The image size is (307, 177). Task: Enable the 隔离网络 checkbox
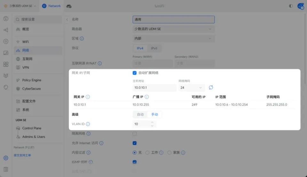135,133
